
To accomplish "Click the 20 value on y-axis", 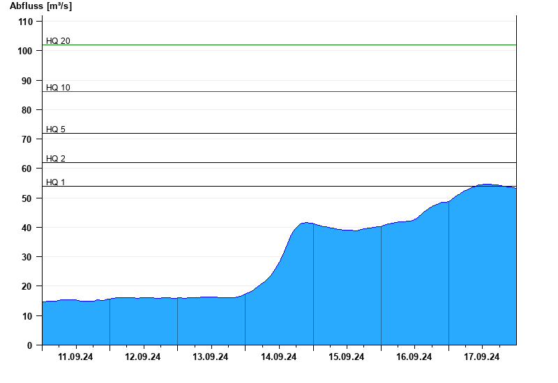I will coord(28,286).
